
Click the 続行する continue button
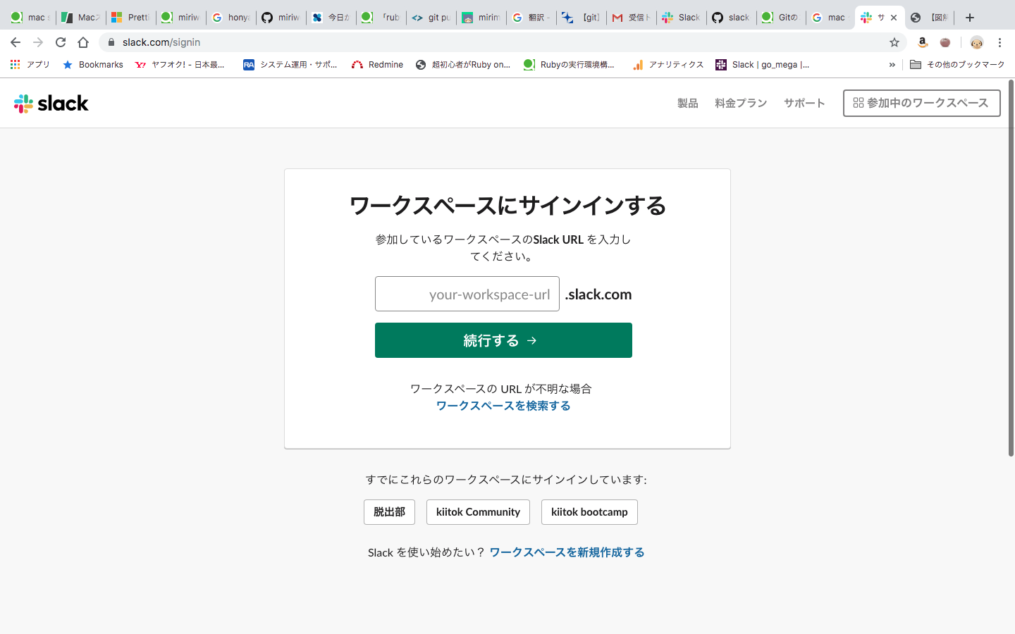[x=503, y=340]
